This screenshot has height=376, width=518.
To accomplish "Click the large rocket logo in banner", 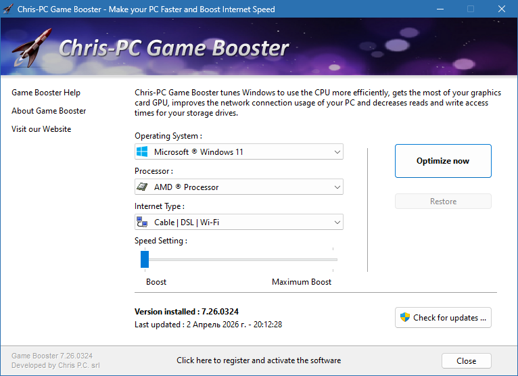I will [32, 47].
